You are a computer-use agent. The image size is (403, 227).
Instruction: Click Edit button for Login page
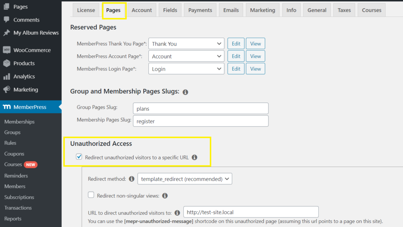[236, 69]
